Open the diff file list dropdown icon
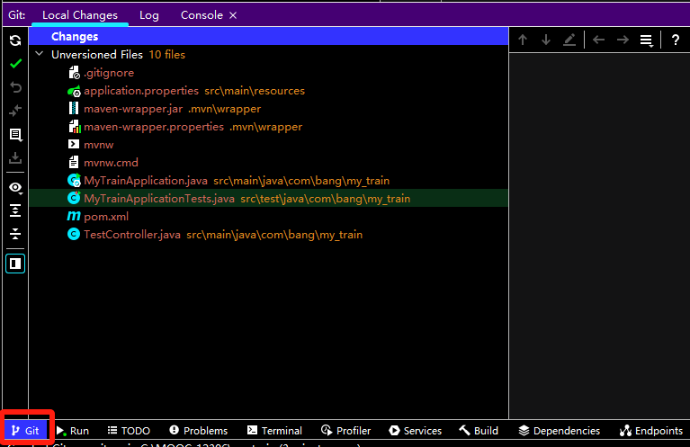 [x=647, y=40]
